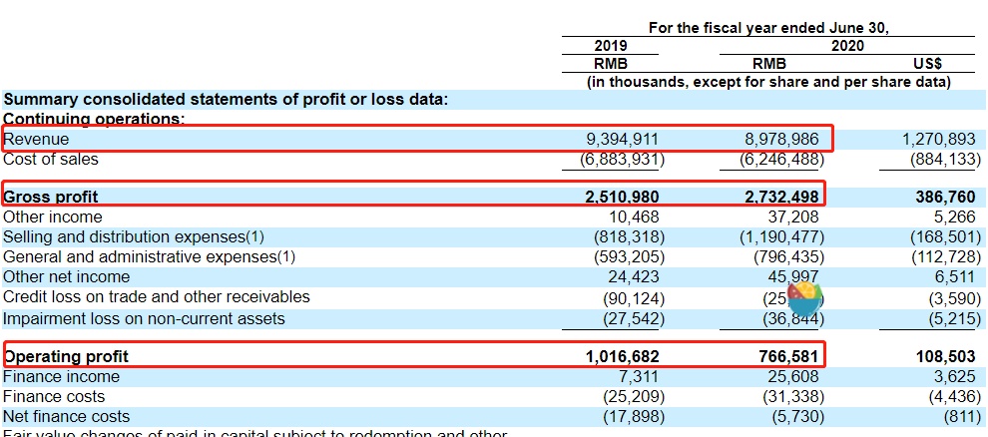Click the 'For the fiscal year ended June 30,' header
The width and height of the screenshot is (988, 437).
tap(768, 28)
